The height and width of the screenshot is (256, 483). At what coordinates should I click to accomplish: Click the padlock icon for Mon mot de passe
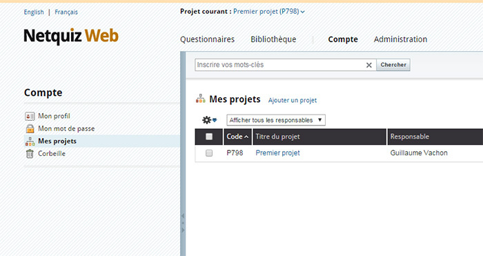point(30,128)
